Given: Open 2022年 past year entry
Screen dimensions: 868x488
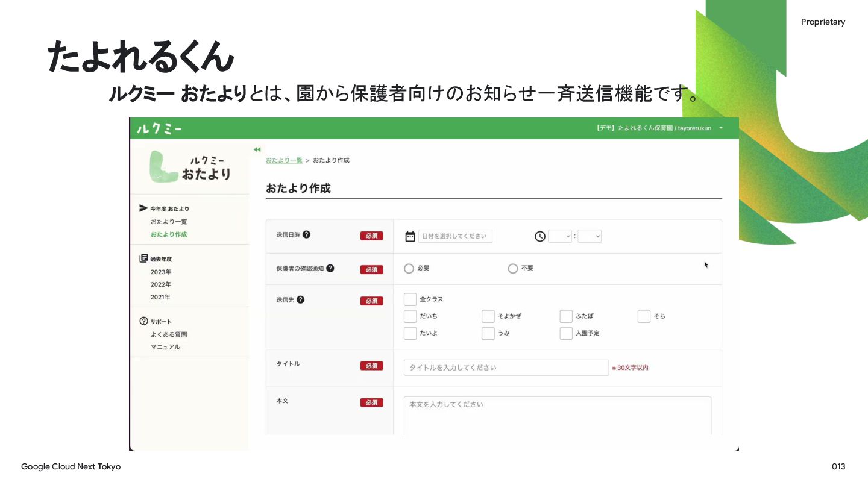Looking at the screenshot, I should click(x=161, y=284).
